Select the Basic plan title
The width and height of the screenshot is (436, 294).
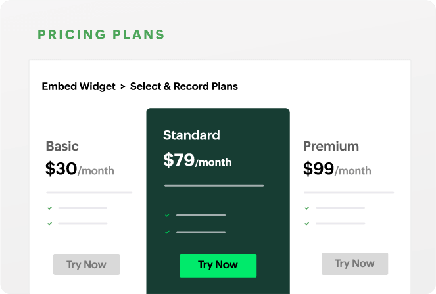62,146
